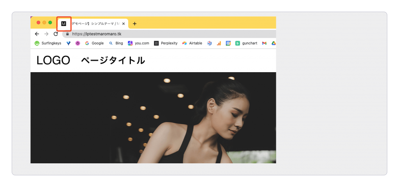
Task: Open the Surfingkeys bookmark
Action: (48, 43)
